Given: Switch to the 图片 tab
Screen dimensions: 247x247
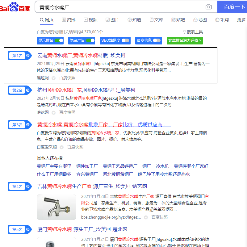Looking at the screenshot, I should pyautogui.click(x=112, y=20).
